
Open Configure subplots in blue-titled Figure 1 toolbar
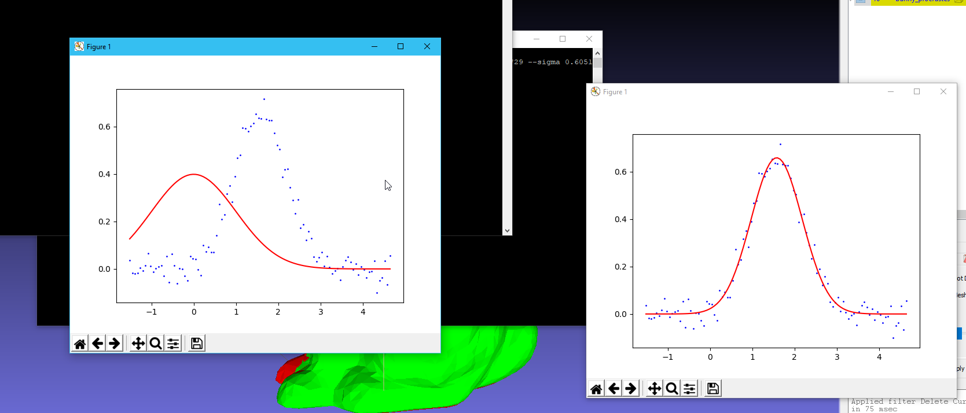click(173, 344)
